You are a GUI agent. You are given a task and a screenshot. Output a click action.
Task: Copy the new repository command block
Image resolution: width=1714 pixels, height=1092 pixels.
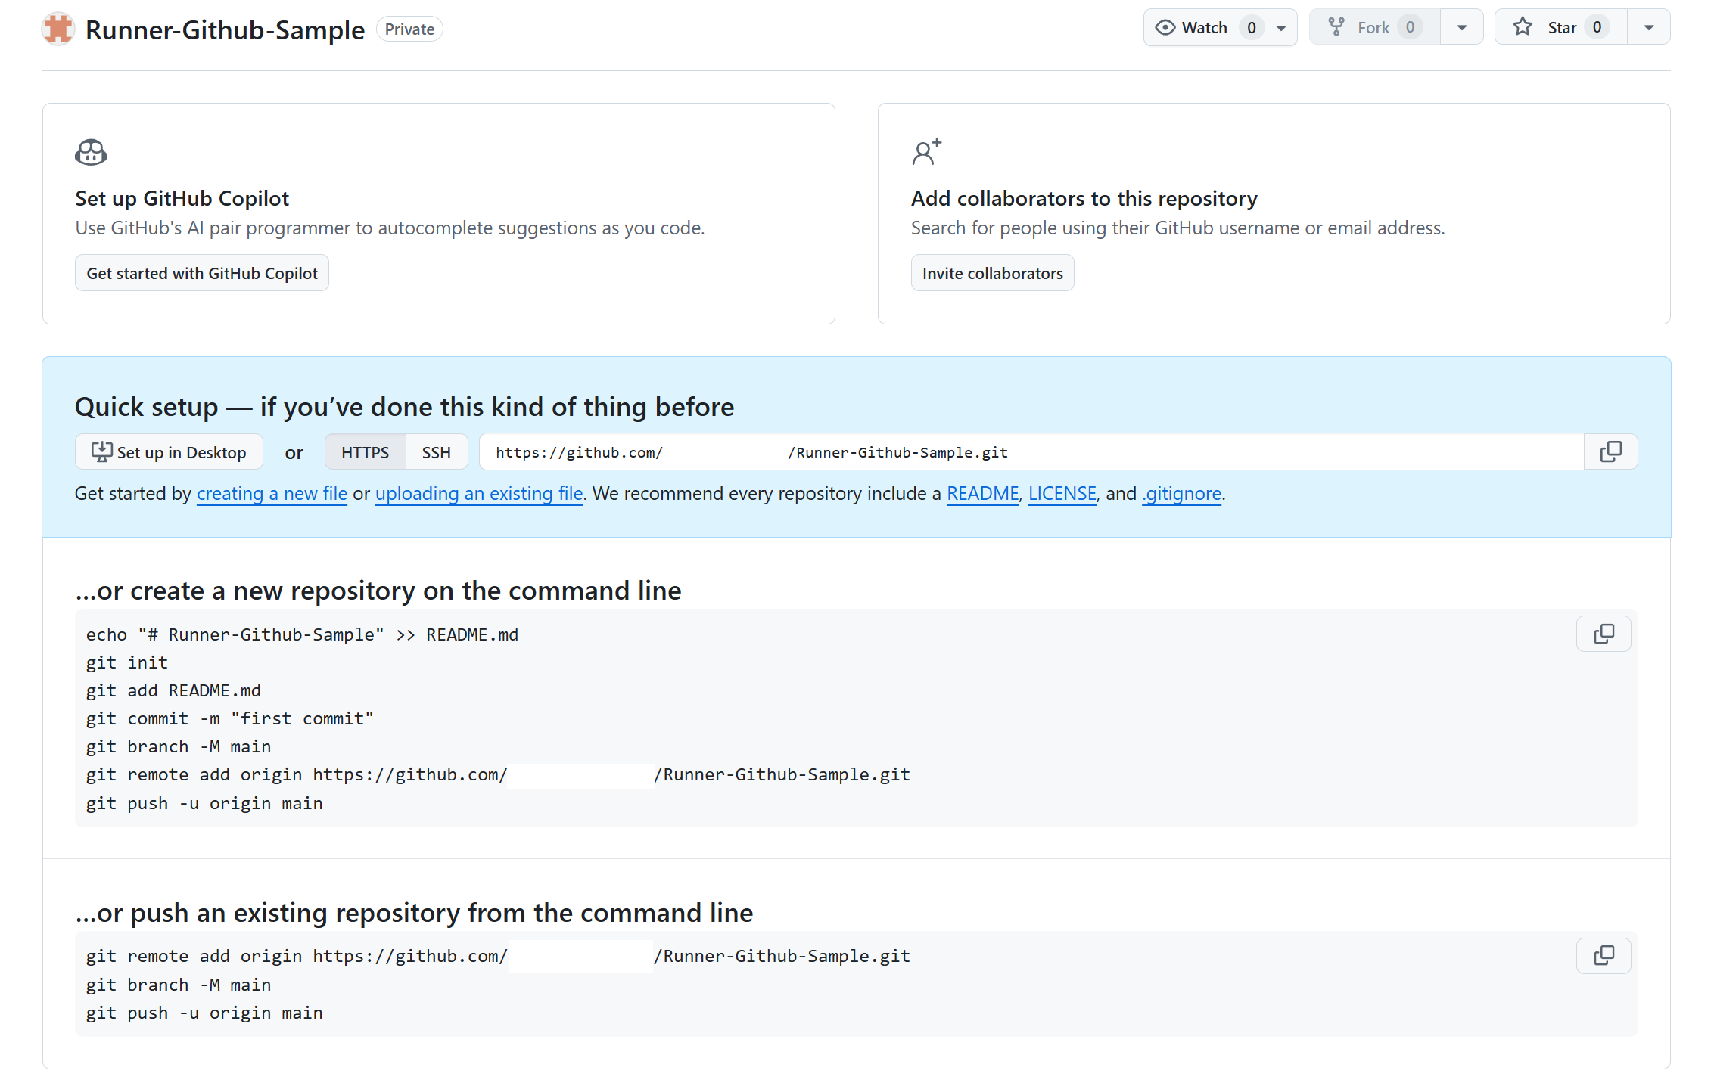[x=1603, y=634]
